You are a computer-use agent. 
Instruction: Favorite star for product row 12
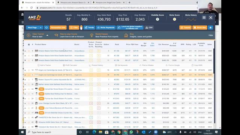(x=29, y=55)
